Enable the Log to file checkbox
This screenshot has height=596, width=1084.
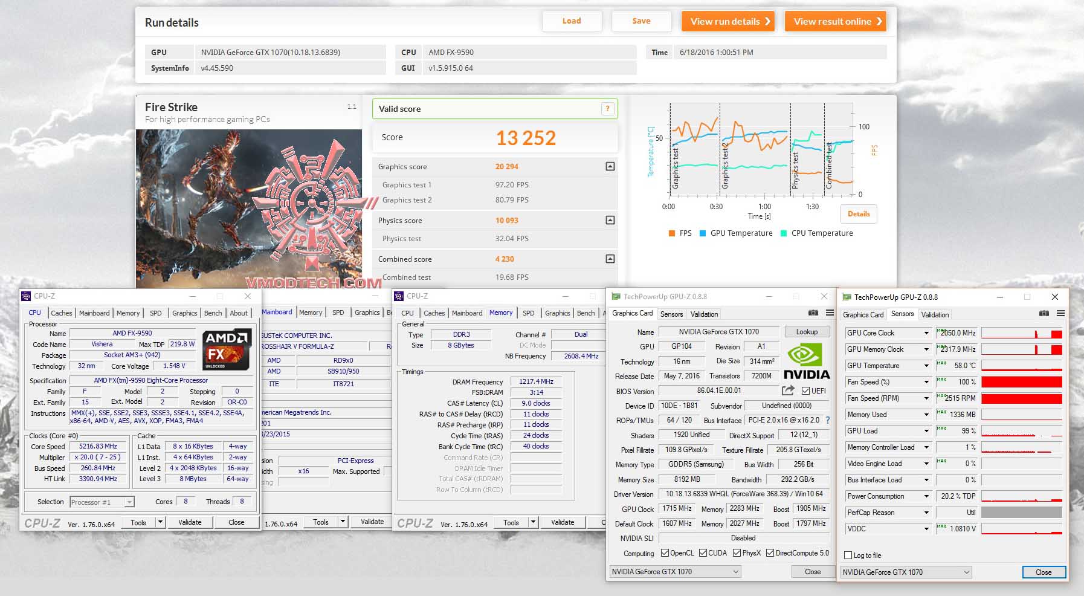pos(848,556)
